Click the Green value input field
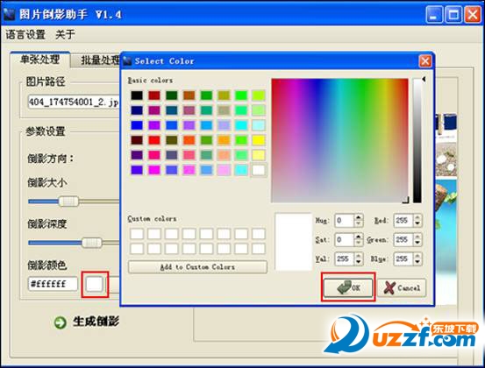Screen dimensions: 485x368 coord(403,240)
